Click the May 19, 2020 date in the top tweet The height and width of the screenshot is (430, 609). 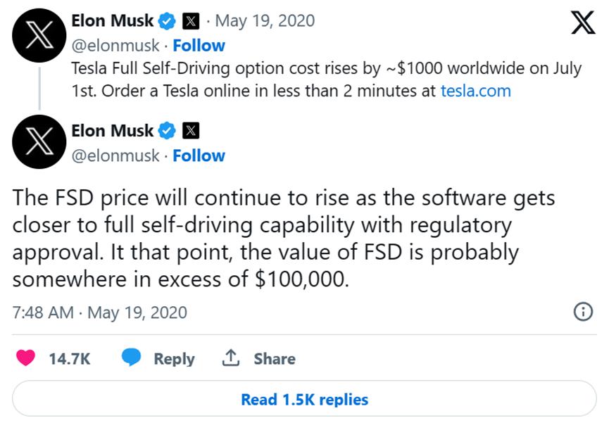pos(265,20)
